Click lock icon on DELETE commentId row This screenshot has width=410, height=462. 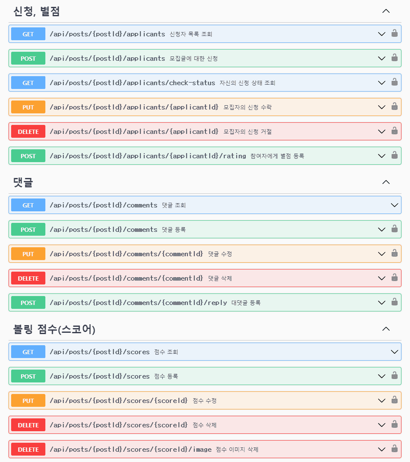click(x=394, y=278)
